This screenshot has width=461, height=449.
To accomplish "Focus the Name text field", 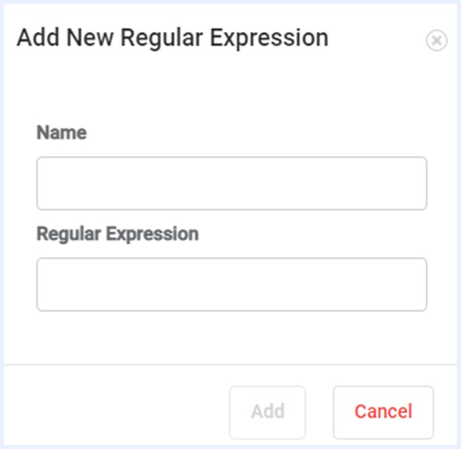I will (x=231, y=183).
